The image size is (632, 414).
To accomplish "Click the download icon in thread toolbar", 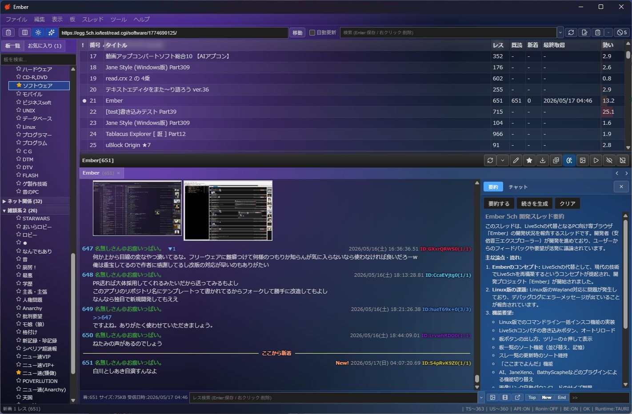I will click(542, 160).
